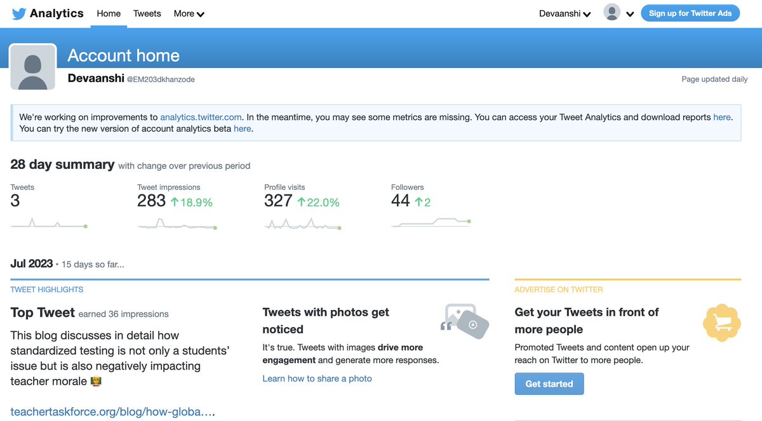Click the followers up 2 indicator
The height and width of the screenshot is (421, 762).
[x=423, y=203]
